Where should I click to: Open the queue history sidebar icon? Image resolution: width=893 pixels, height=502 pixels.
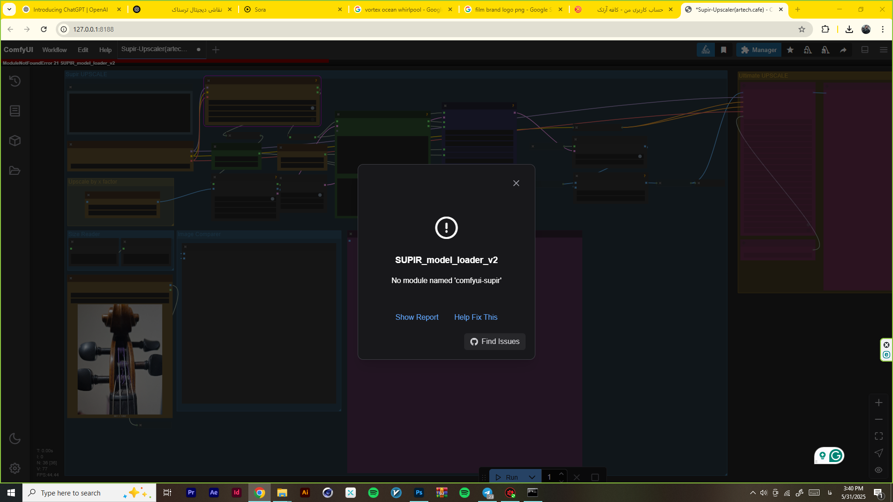coord(15,81)
